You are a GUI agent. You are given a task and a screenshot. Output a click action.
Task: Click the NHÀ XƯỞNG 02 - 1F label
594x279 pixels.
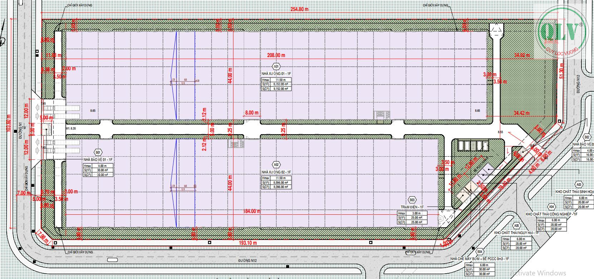coord(276,172)
